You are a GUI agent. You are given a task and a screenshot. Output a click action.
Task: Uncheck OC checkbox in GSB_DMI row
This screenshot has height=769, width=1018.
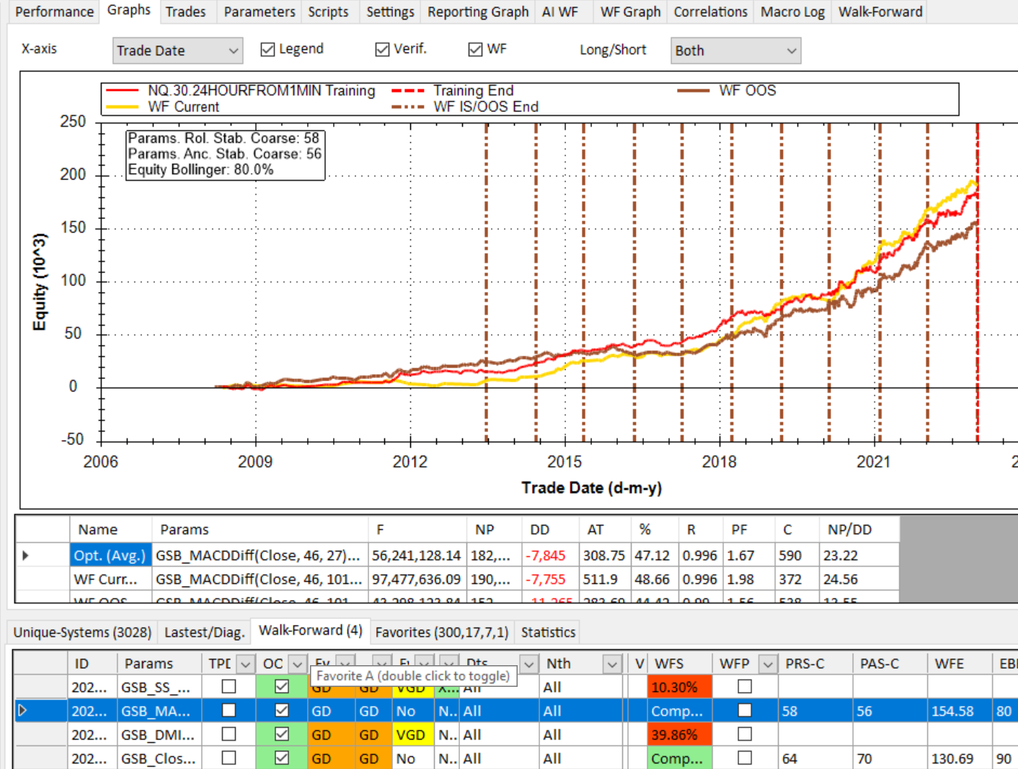click(282, 734)
